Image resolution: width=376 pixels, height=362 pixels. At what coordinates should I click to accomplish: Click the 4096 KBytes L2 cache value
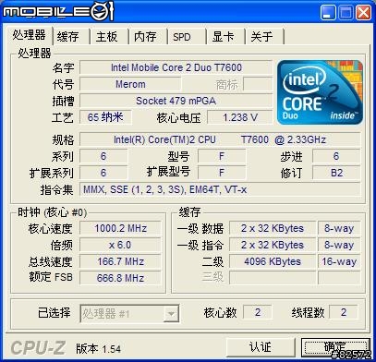[273, 261]
